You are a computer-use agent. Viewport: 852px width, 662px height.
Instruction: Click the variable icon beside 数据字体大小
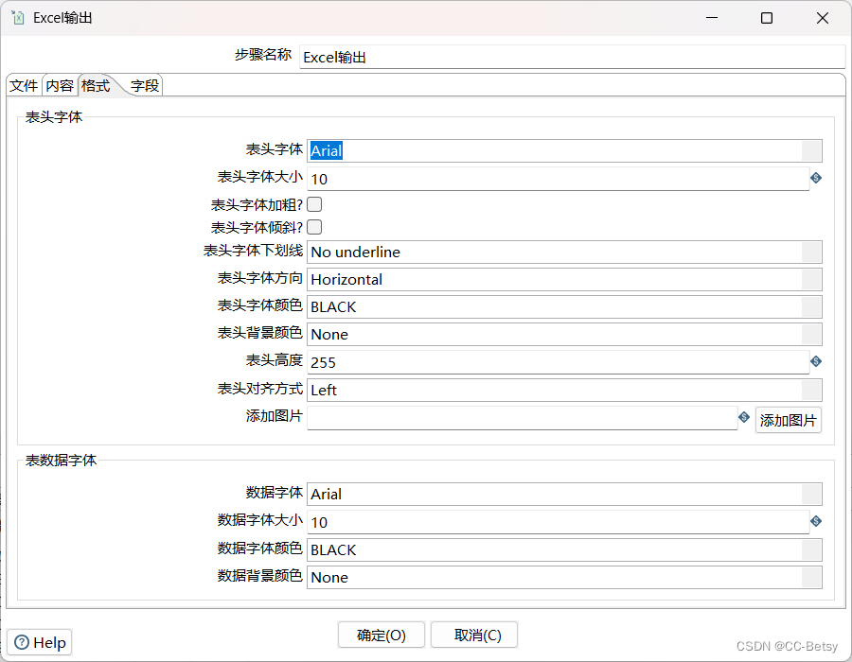815,521
